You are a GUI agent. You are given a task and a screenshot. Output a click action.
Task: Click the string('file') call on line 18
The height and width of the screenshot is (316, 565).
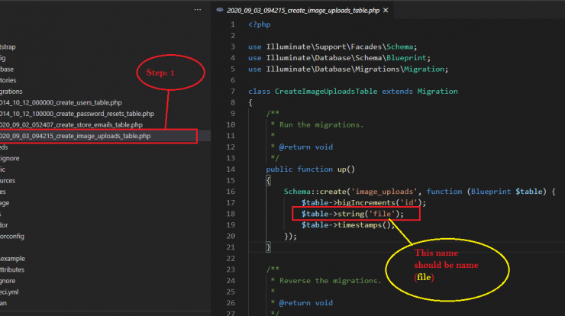coord(370,214)
